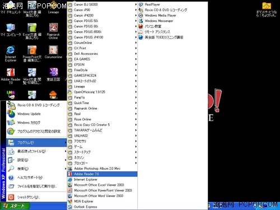Expand スタートアップ folder

(x=102, y=152)
